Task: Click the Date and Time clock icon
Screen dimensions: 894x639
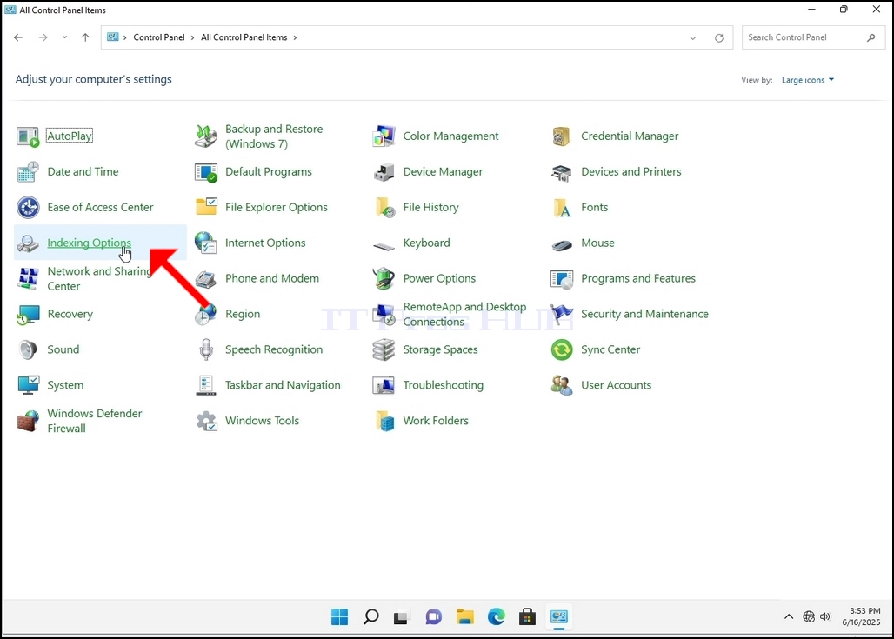Action: click(x=27, y=171)
